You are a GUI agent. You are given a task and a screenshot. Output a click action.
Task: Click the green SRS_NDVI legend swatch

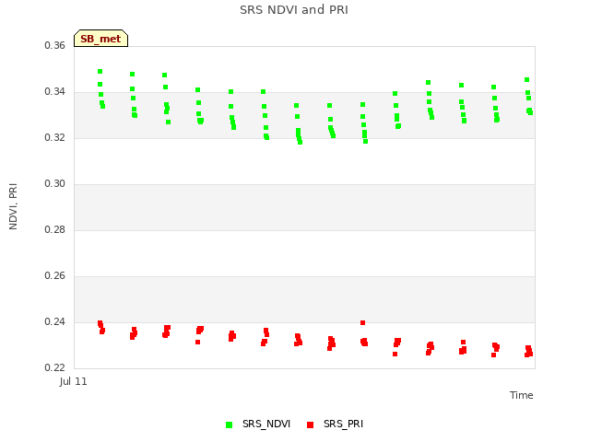[229, 425]
